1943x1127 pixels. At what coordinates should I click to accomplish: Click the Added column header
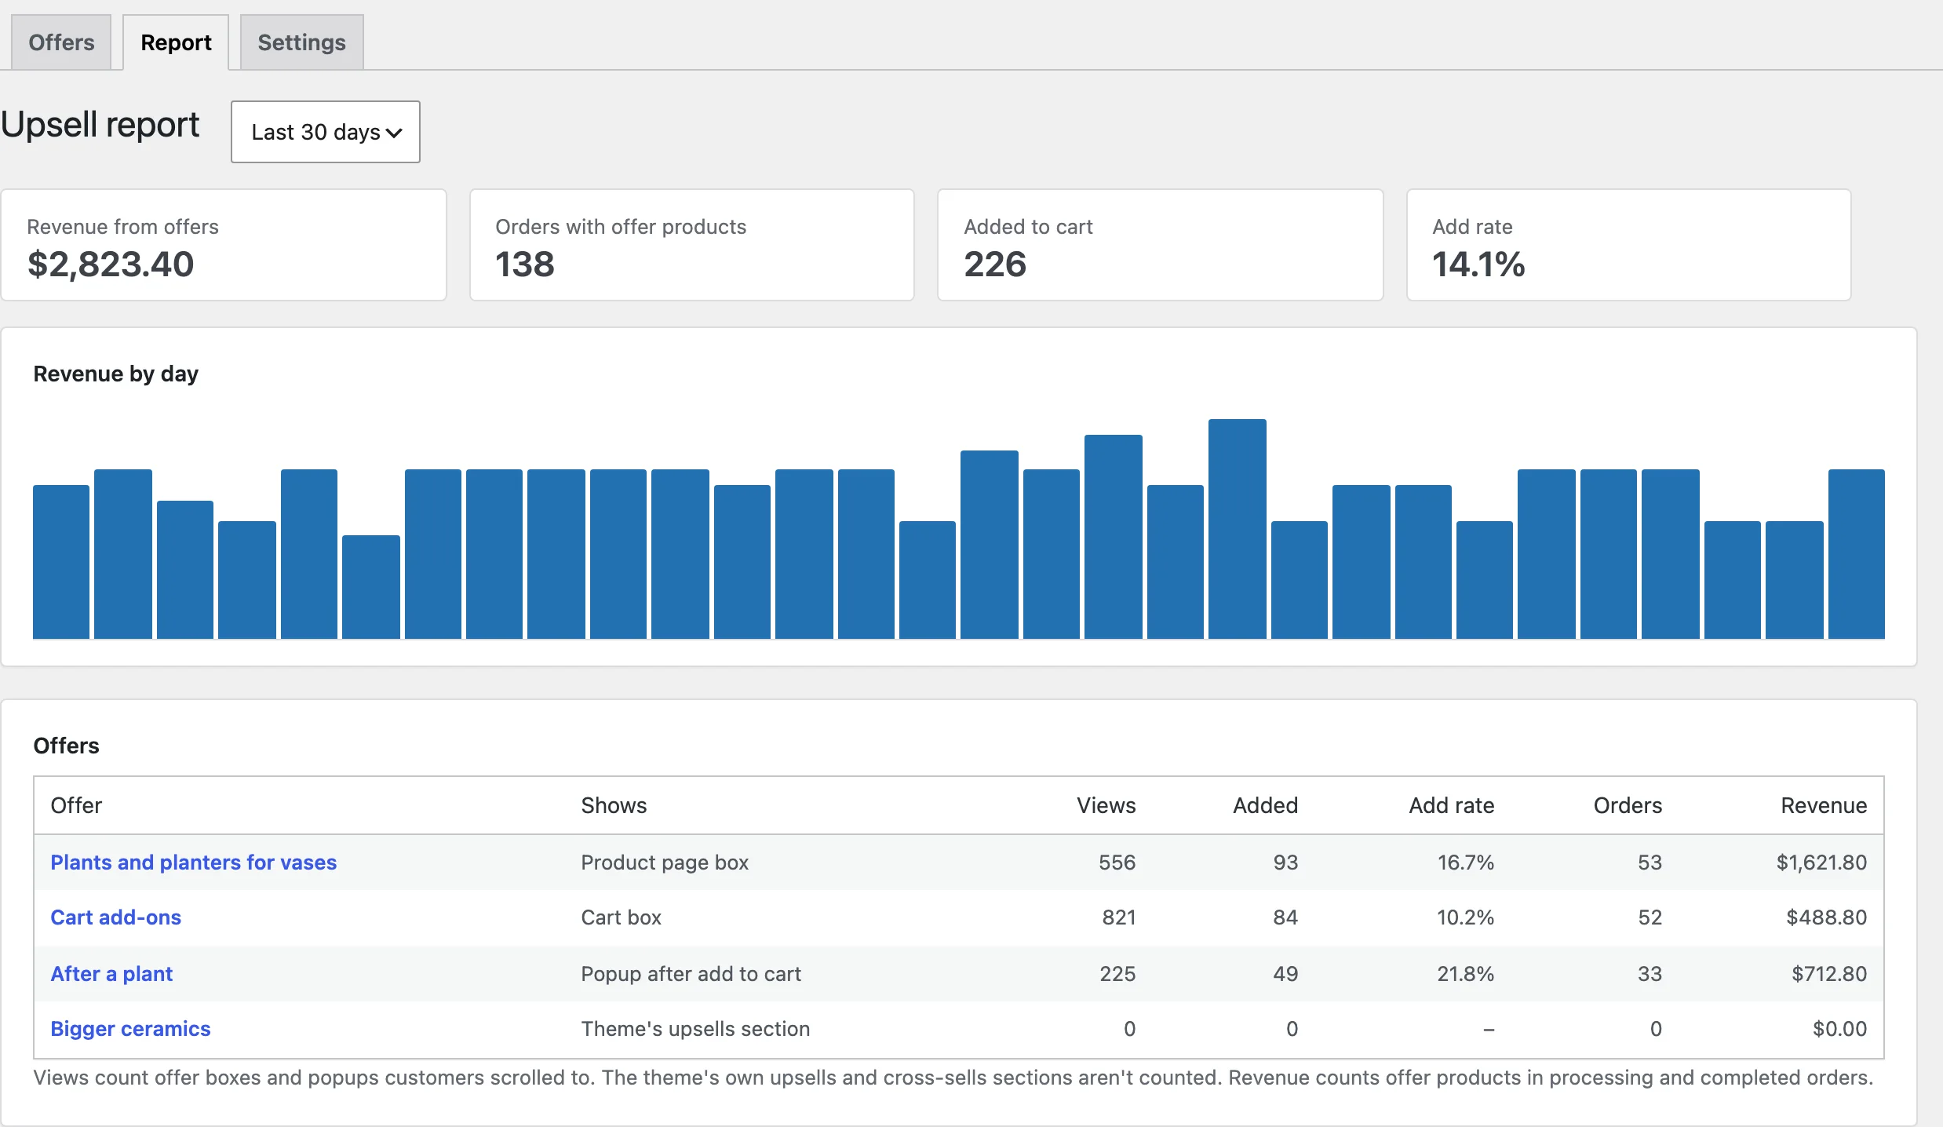(x=1265, y=805)
